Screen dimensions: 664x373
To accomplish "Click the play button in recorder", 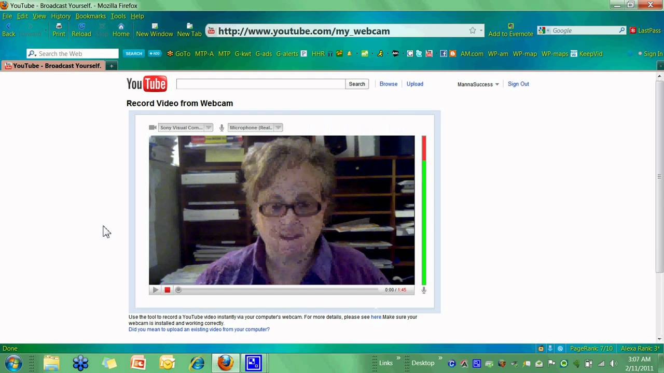I will pos(155,290).
